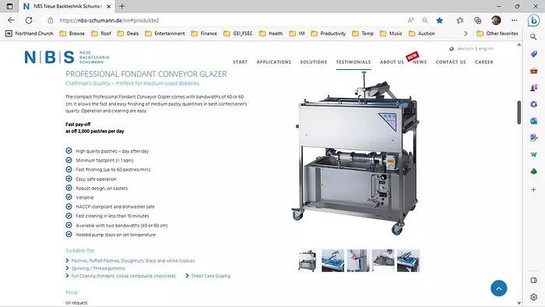Show more bookmarks chevron
Viewport: 545px width, 307px height.
pyautogui.click(x=466, y=33)
